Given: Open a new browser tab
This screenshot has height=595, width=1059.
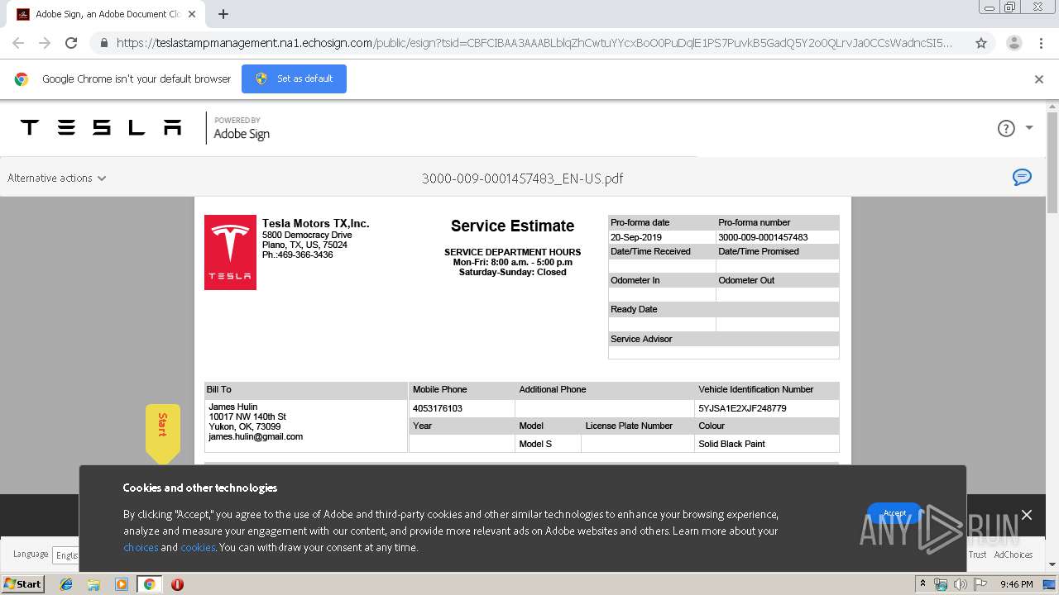Looking at the screenshot, I should click(x=223, y=14).
